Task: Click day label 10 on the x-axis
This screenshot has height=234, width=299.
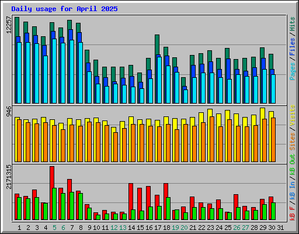Action: (96, 228)
